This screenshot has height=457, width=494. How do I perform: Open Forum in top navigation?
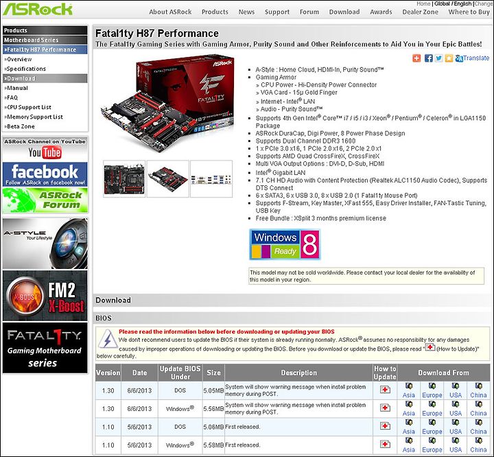[x=309, y=12]
